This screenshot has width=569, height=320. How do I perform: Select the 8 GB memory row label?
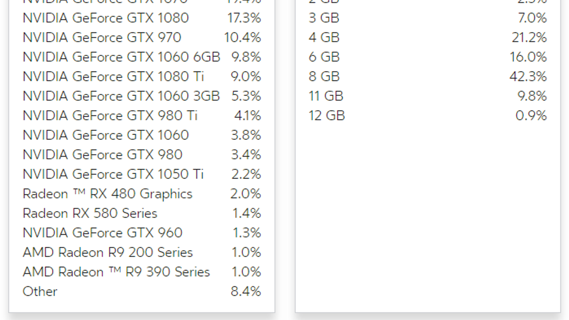[x=324, y=77]
